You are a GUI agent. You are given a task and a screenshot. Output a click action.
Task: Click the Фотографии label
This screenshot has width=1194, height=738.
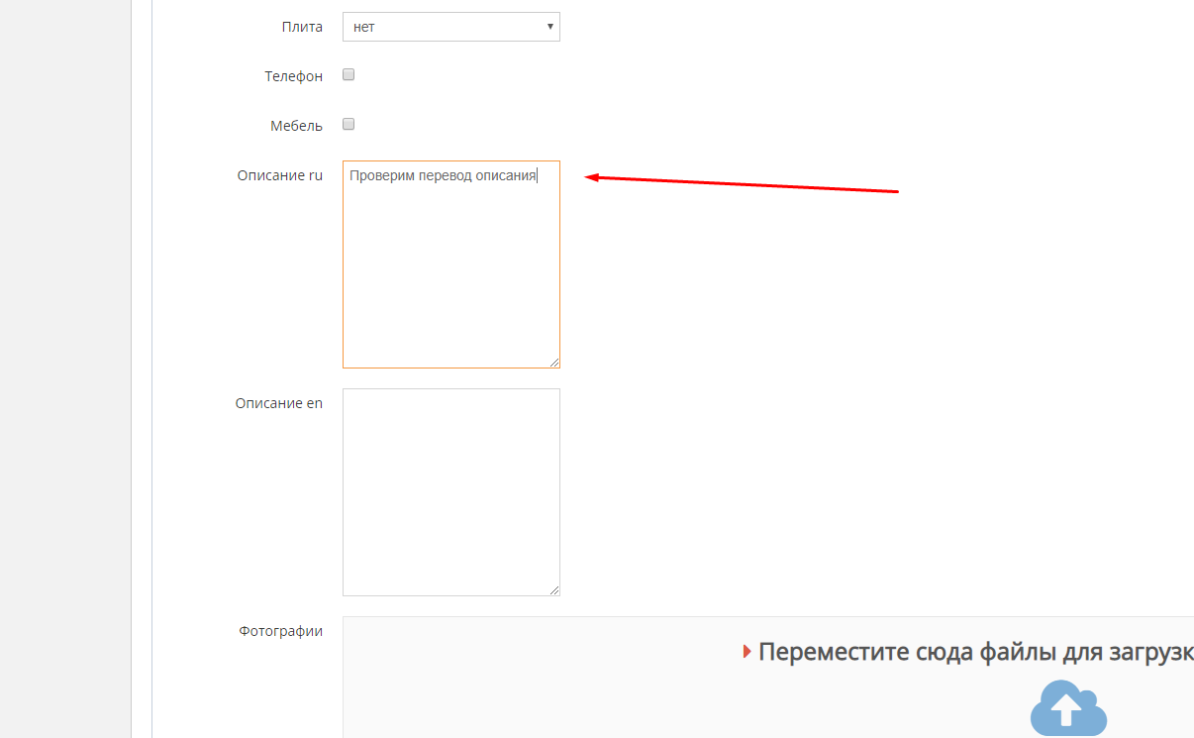coord(280,631)
